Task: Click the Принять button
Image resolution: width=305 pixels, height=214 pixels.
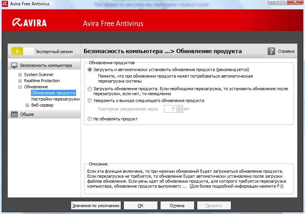Action: 214,206
